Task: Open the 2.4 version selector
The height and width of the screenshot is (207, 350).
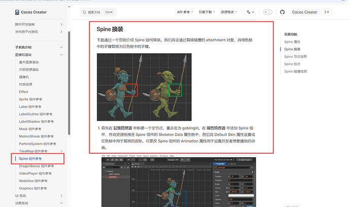Action: 327,12
